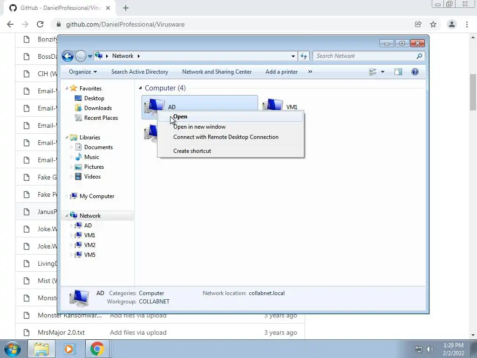Select VM2 under Network tree
This screenshot has height=358, width=477.
click(89, 245)
